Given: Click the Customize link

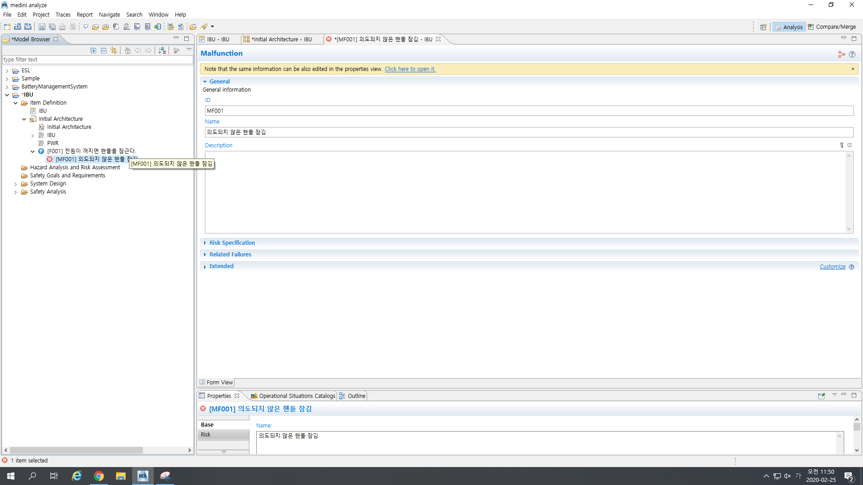Looking at the screenshot, I should coord(832,267).
